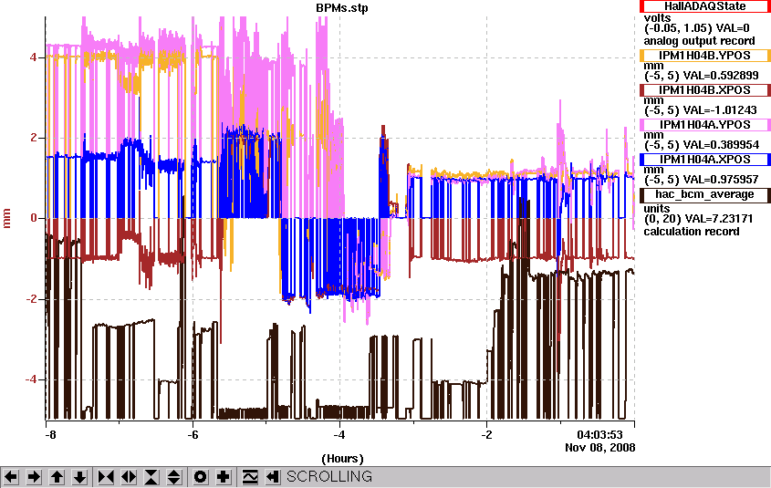Screen dimensions: 771x488
Task: Click the y-axis tick label 4
Action: (33, 57)
